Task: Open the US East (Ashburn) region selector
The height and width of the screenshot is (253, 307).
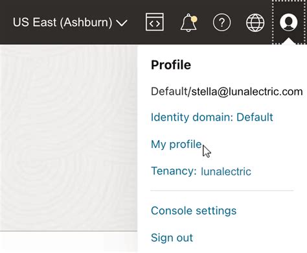Action: pyautogui.click(x=70, y=22)
